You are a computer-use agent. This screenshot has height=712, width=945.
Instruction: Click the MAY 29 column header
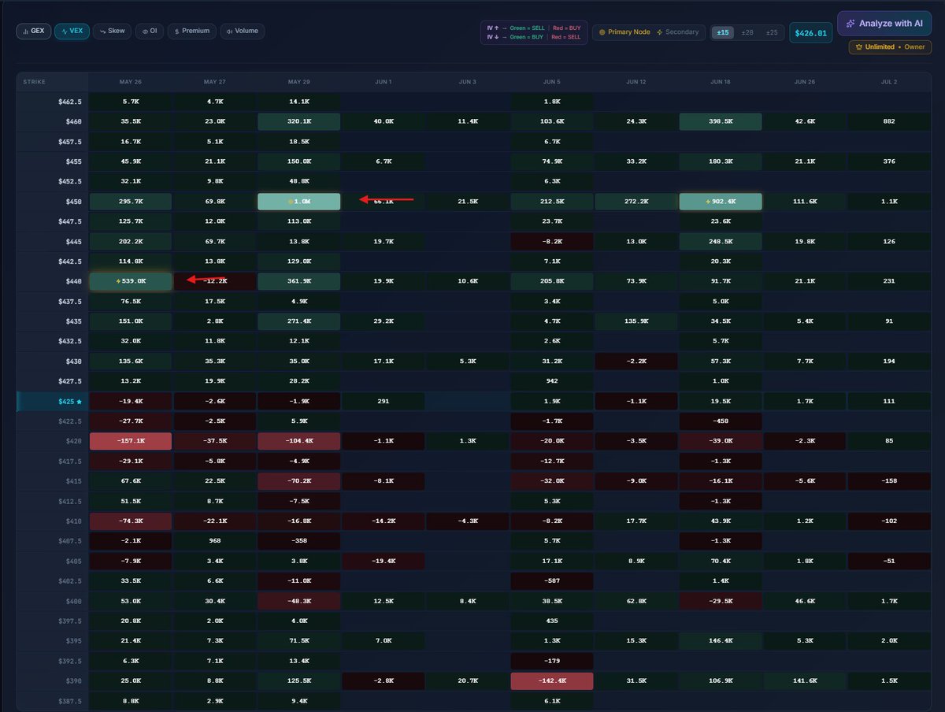[298, 82]
